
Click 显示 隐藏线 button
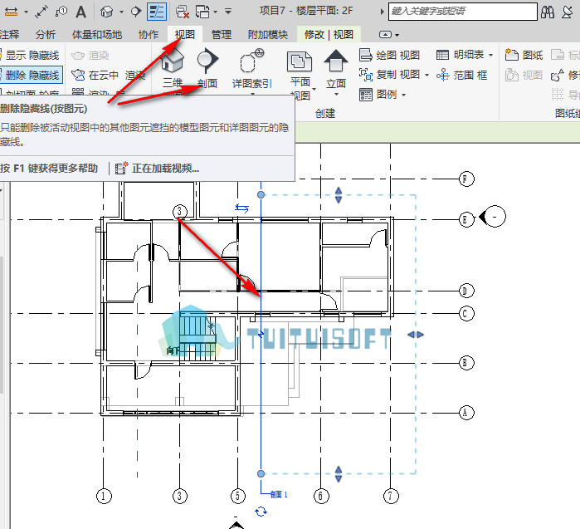(30, 55)
